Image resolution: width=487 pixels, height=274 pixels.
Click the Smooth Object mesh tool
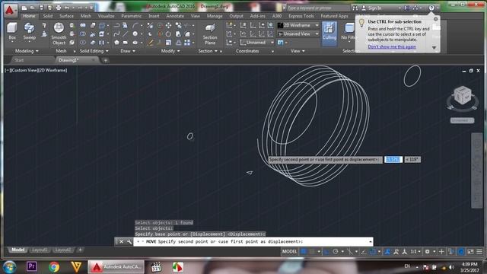59,33
